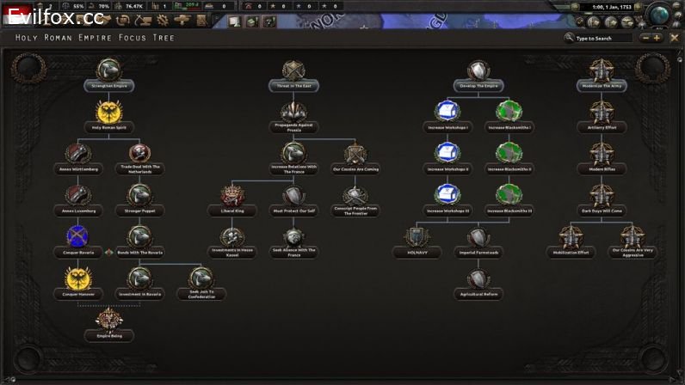Open the Threat In The East focus
This screenshot has height=385, width=685.
[x=293, y=70]
